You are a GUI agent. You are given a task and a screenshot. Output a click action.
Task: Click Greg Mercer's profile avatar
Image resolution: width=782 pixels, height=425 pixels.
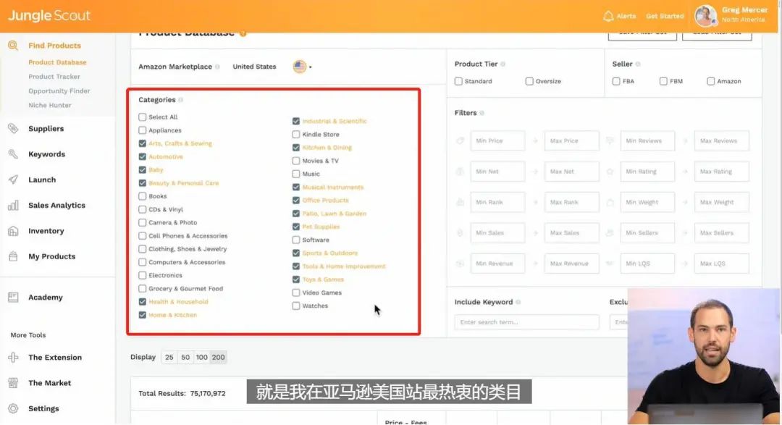pyautogui.click(x=706, y=15)
